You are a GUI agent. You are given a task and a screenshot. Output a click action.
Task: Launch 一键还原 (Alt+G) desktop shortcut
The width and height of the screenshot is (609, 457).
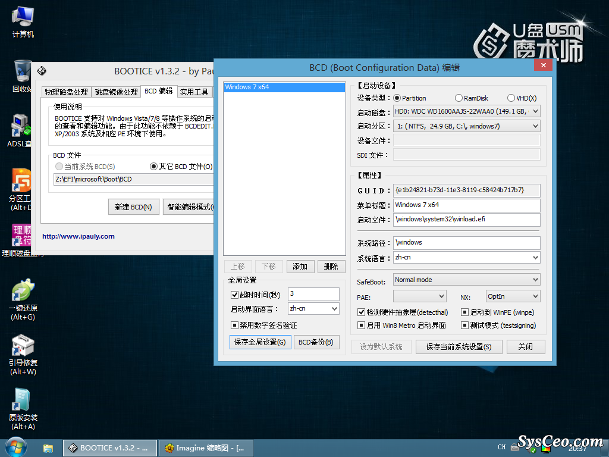pyautogui.click(x=23, y=299)
